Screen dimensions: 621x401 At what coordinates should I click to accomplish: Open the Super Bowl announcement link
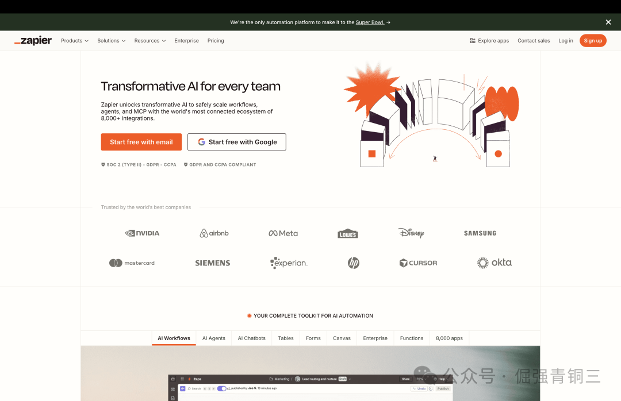(370, 22)
